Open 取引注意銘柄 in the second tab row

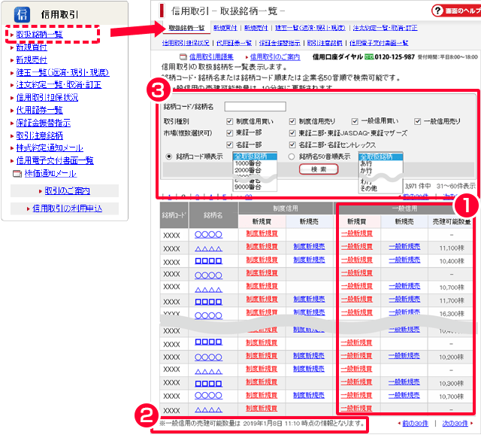coord(325,43)
